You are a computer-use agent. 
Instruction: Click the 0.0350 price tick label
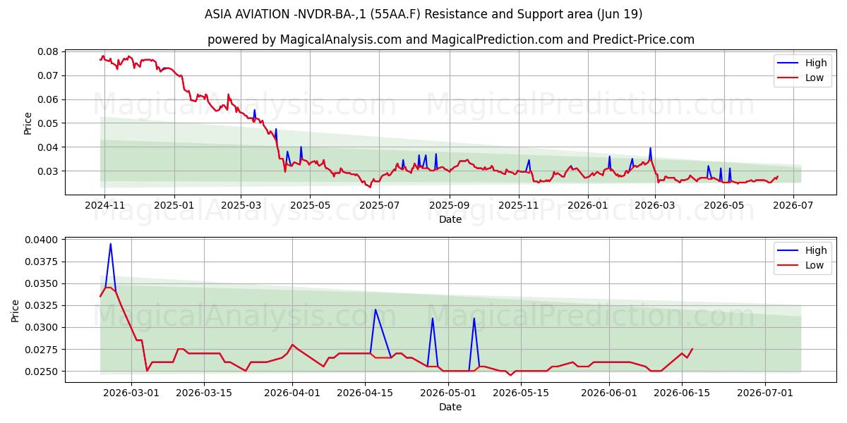(x=42, y=283)
